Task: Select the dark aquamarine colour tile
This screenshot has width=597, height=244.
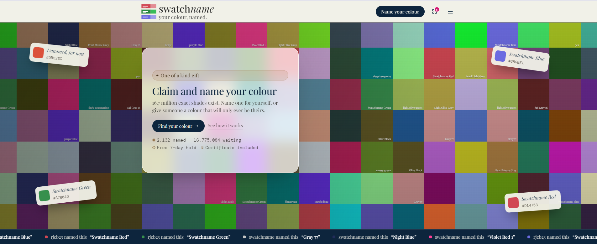Action: (x=95, y=94)
